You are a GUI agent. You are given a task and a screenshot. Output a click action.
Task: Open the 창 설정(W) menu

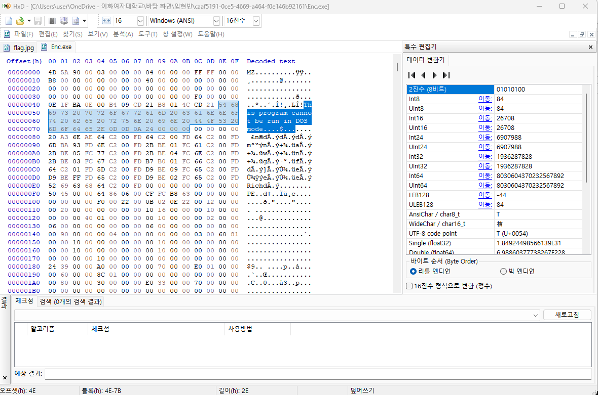(177, 34)
